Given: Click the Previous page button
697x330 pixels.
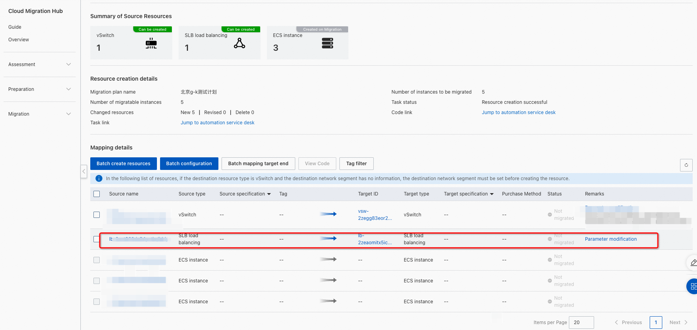Looking at the screenshot, I should coord(628,323).
